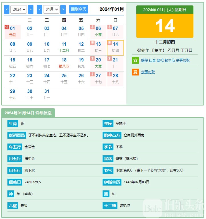Image resolution: width=206 pixels, height=219 pixels.
Task: Choose January 20 大寒 date
Action: (x=98, y=63)
